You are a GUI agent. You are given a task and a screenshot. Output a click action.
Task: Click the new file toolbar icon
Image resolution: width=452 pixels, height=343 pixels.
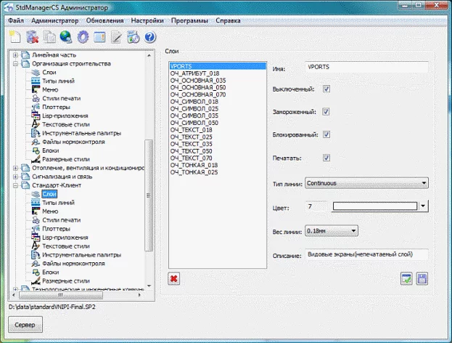pyautogui.click(x=15, y=37)
